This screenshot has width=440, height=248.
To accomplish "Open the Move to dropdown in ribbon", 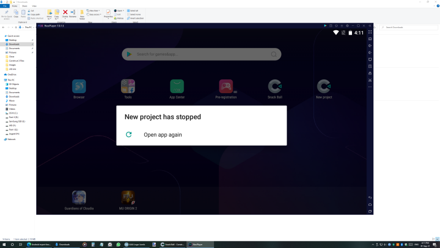I will click(50, 14).
